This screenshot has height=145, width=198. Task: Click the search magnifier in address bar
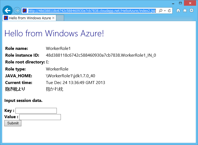[x=160, y=11]
